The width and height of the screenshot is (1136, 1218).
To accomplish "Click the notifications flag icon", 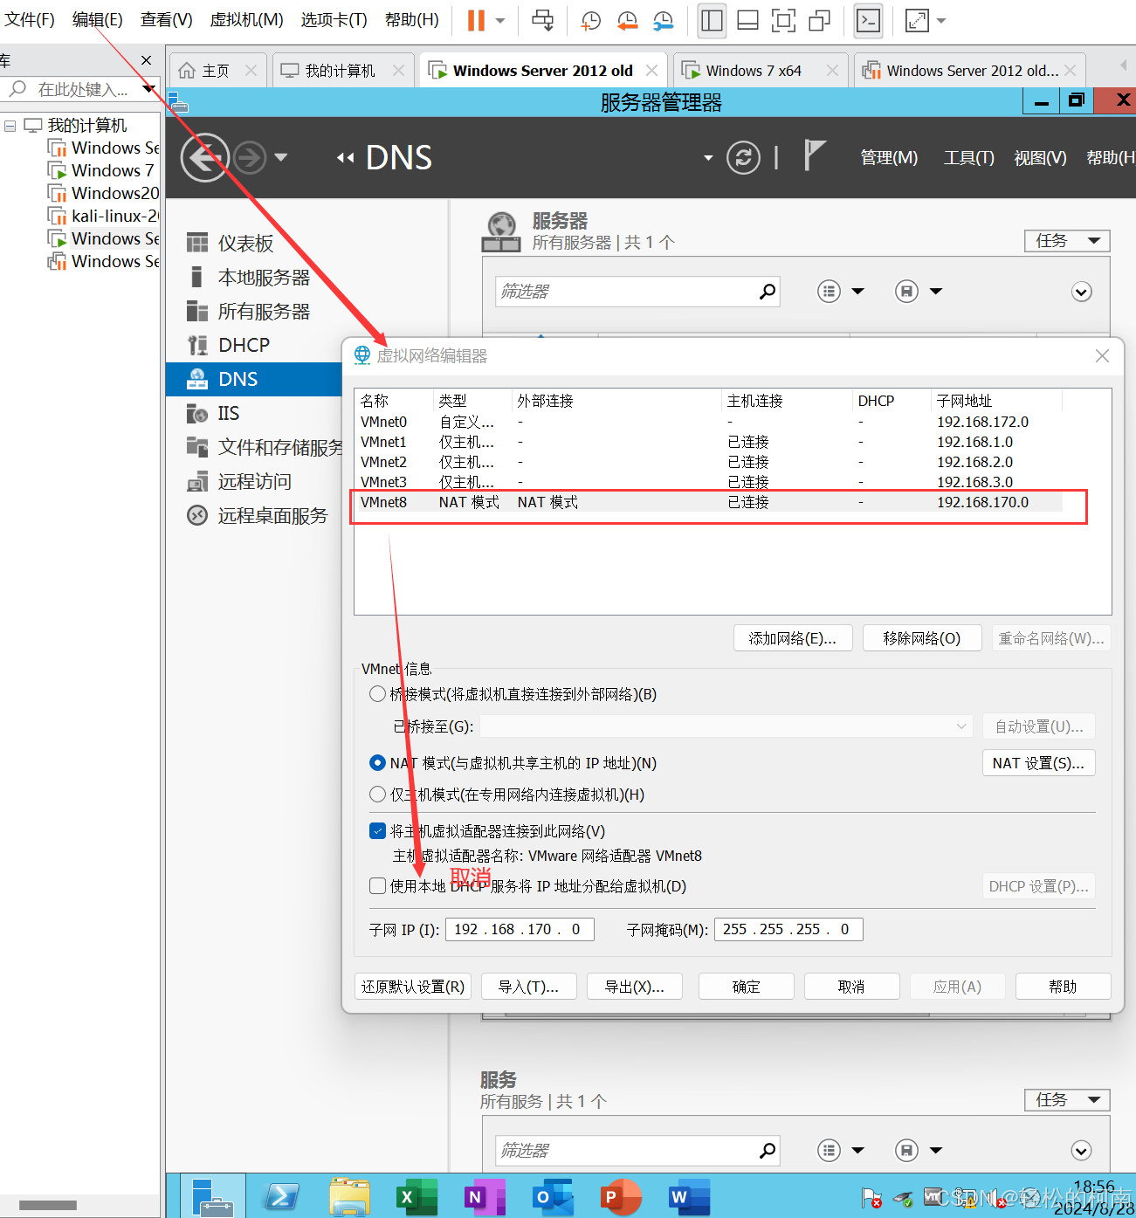I will pyautogui.click(x=814, y=155).
